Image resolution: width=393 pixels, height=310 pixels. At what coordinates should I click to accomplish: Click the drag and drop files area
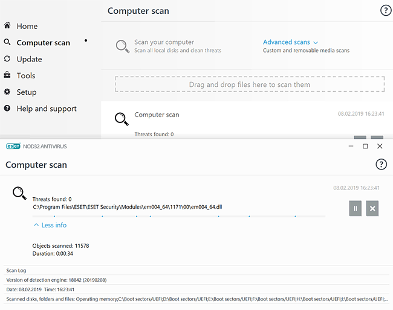249,84
